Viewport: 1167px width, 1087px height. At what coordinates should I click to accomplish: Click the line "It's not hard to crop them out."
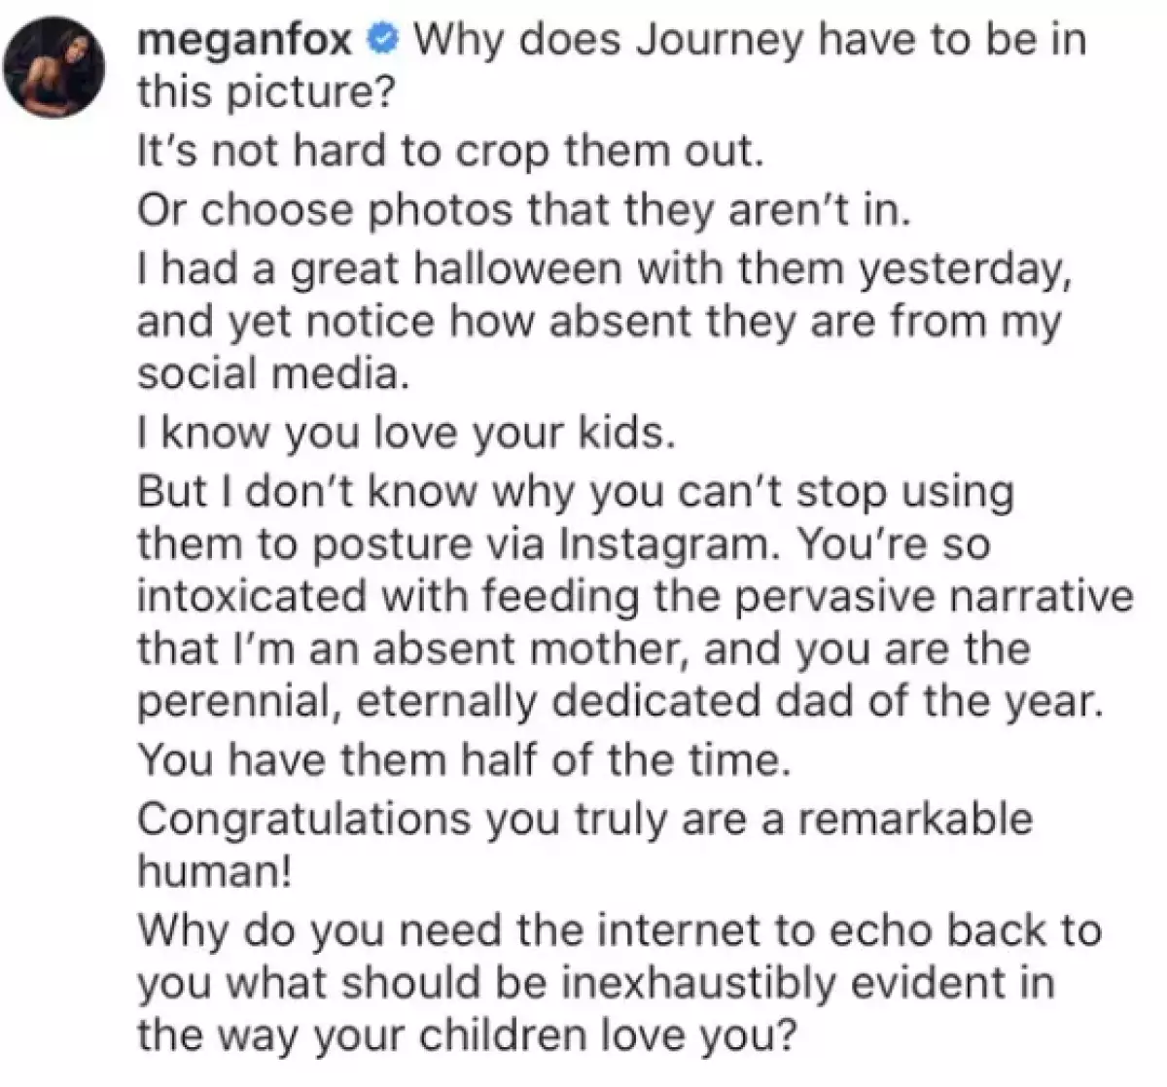pos(445,155)
